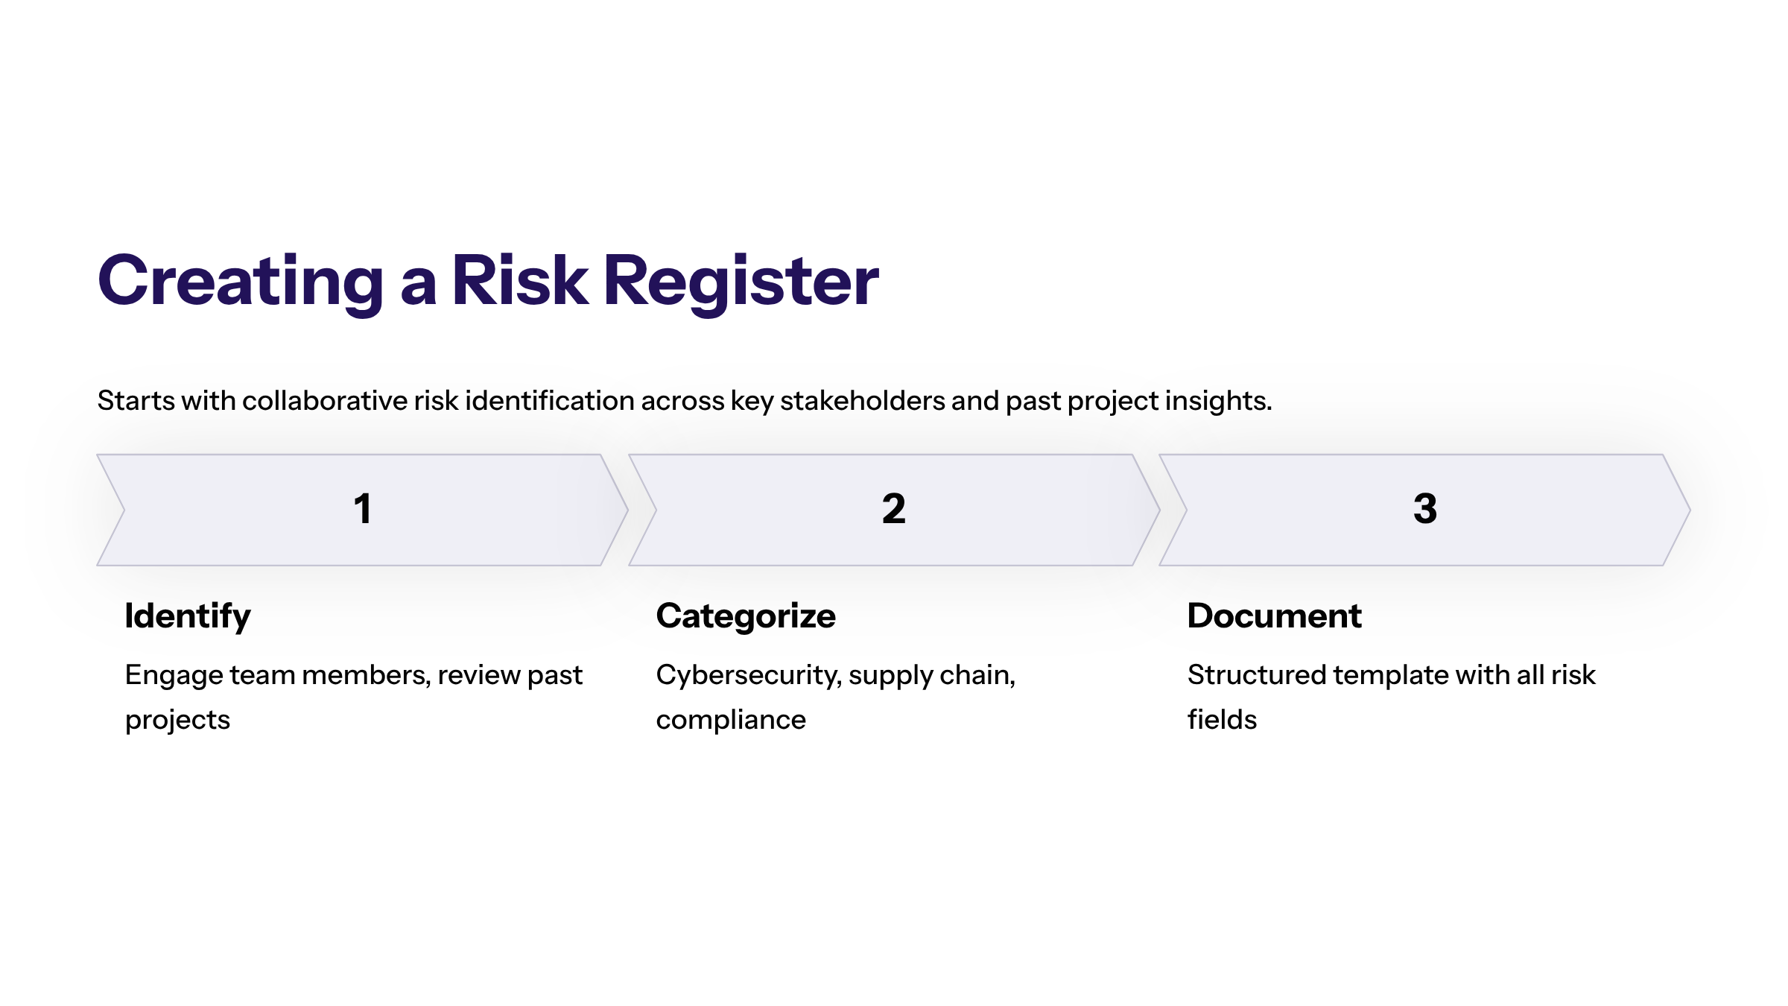Select the subtitle about collaborative risk identification

[684, 401]
